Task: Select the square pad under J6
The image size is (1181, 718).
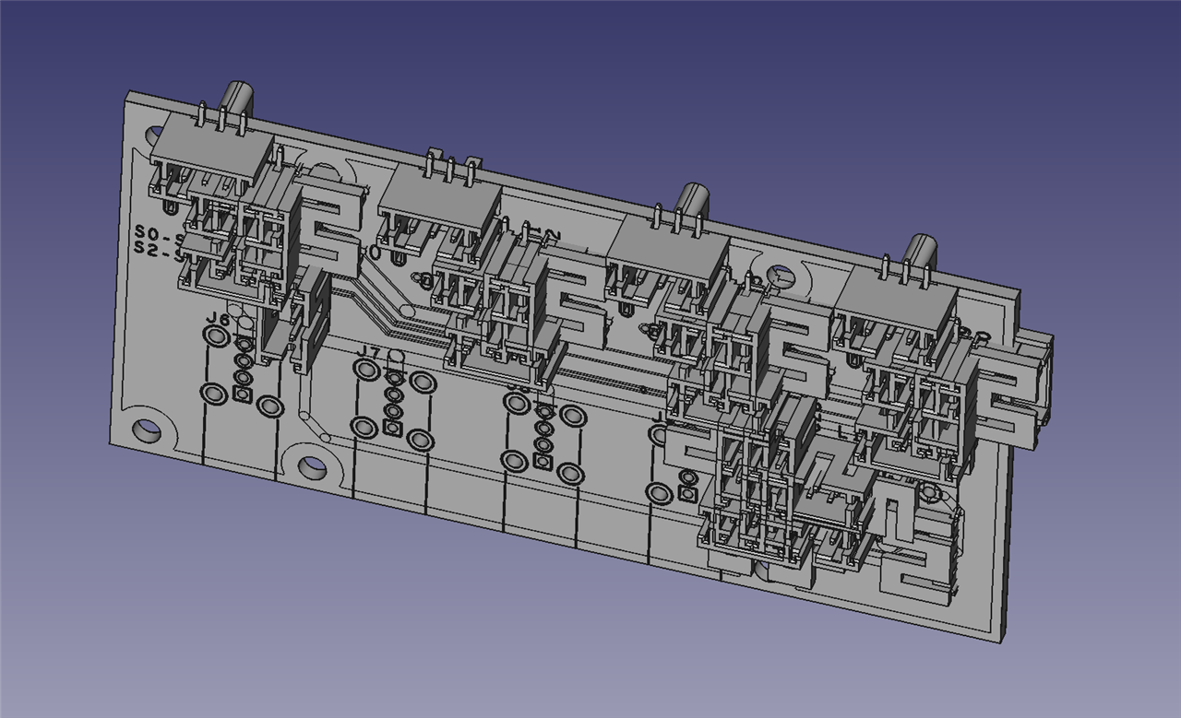Action: coord(243,394)
